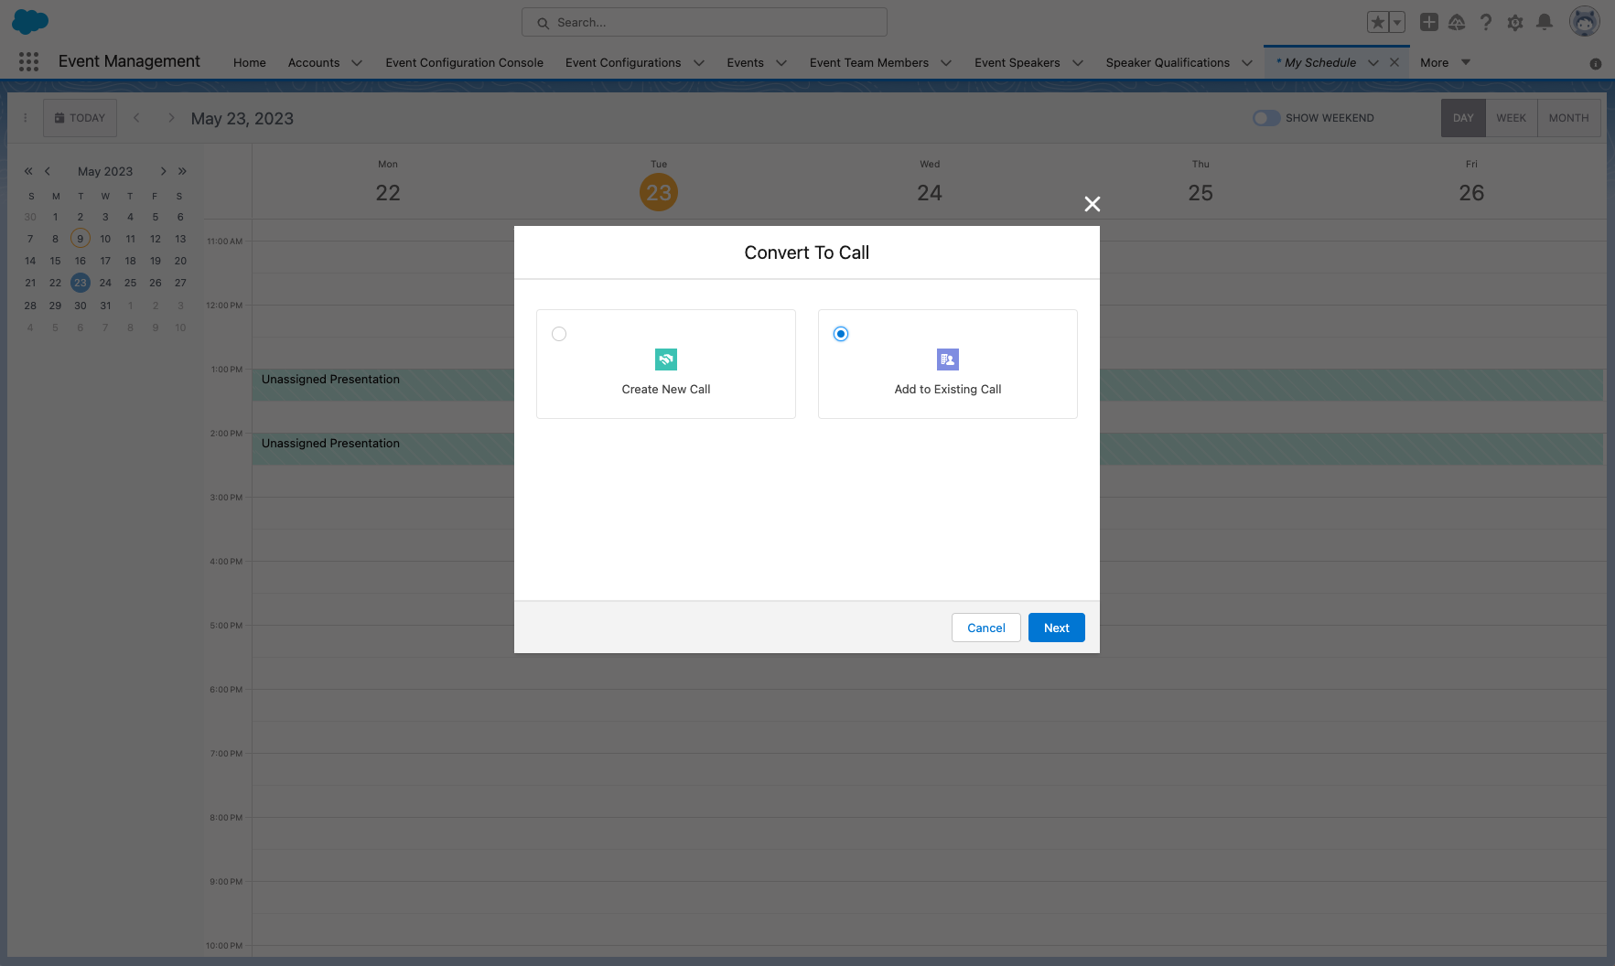Viewport: 1615px width, 966px height.
Task: Switch to Week calendar view
Action: 1511,118
